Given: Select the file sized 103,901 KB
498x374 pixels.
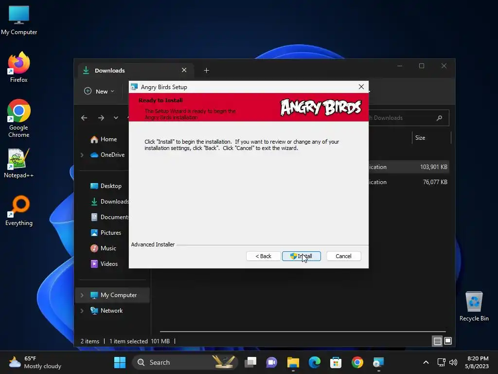Looking at the screenshot, I should coord(408,167).
